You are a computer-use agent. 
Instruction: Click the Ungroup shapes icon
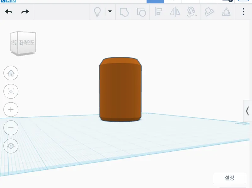click(141, 12)
